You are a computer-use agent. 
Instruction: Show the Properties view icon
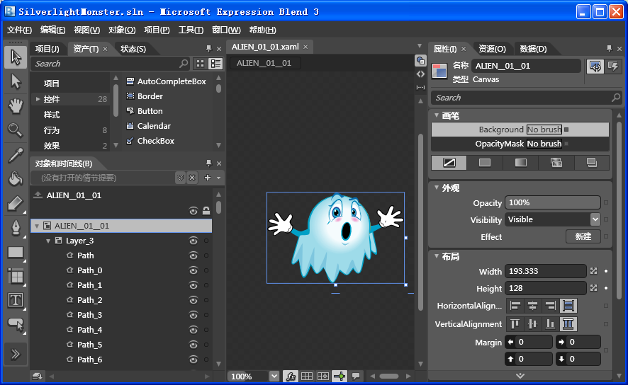pyautogui.click(x=595, y=67)
